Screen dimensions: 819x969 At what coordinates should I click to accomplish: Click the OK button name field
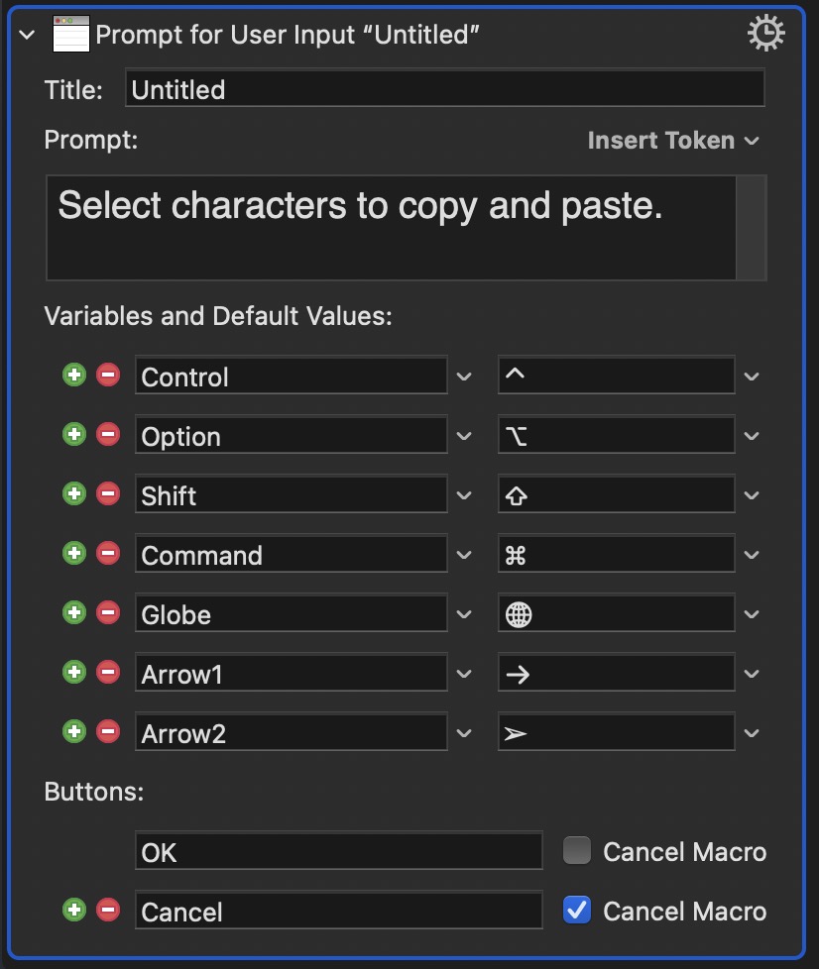338,852
